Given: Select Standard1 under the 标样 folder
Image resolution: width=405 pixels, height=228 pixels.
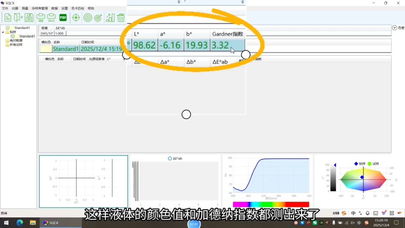Looking at the screenshot, I should click(27, 36).
